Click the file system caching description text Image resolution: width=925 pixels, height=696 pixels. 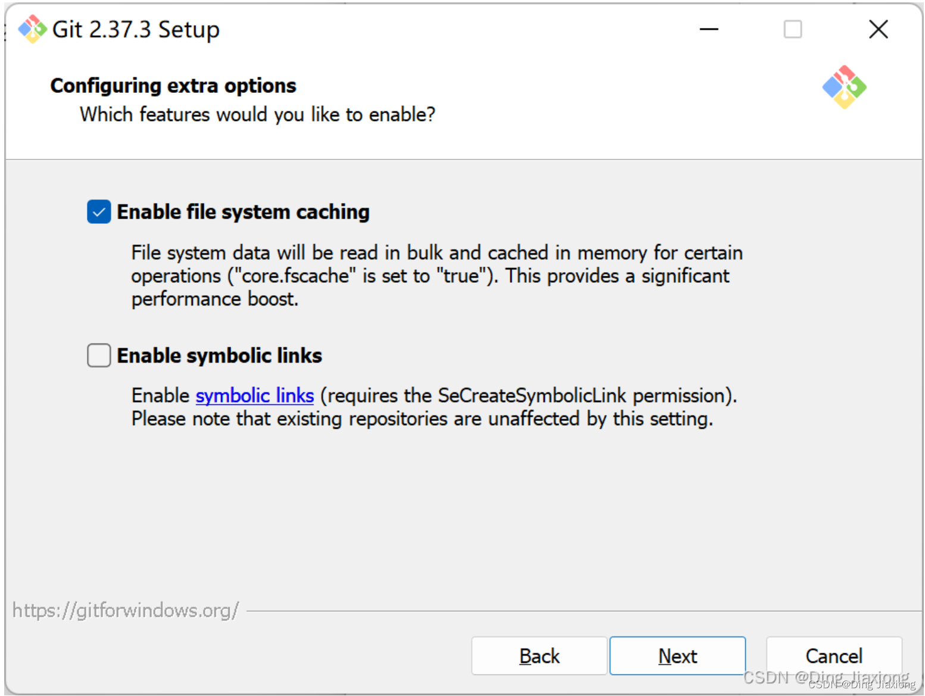click(437, 276)
